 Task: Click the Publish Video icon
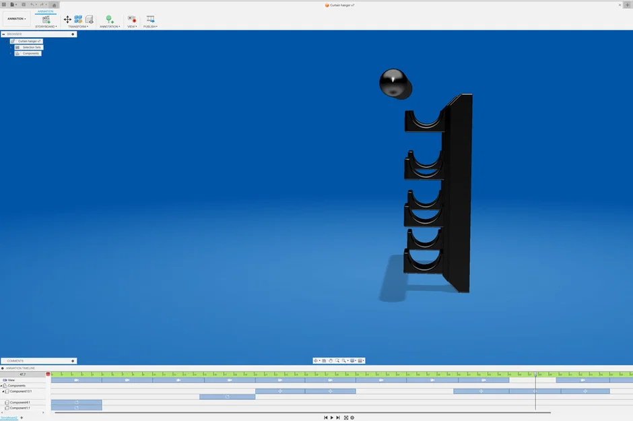[x=150, y=20]
